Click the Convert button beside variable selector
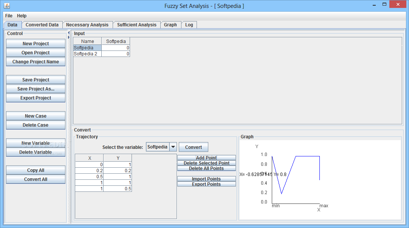Image resolution: width=409 pixels, height=228 pixels. [x=194, y=147]
